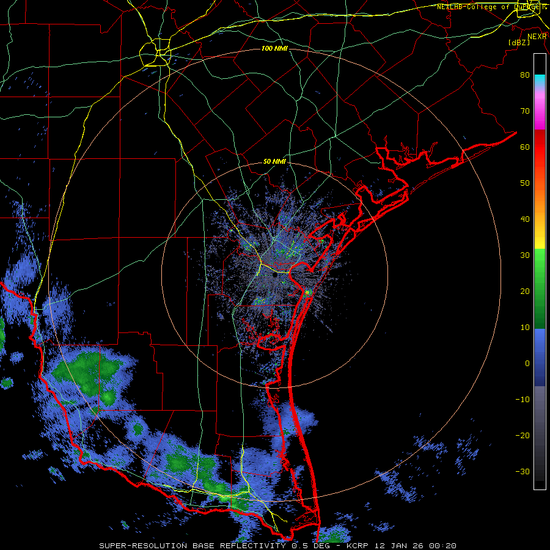
Task: Click the "[dBZ]" unit label
Action: click(x=519, y=43)
